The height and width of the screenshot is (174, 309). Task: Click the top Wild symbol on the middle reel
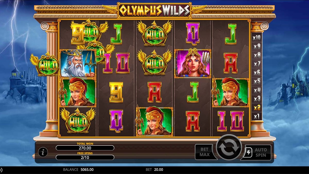[154, 34]
